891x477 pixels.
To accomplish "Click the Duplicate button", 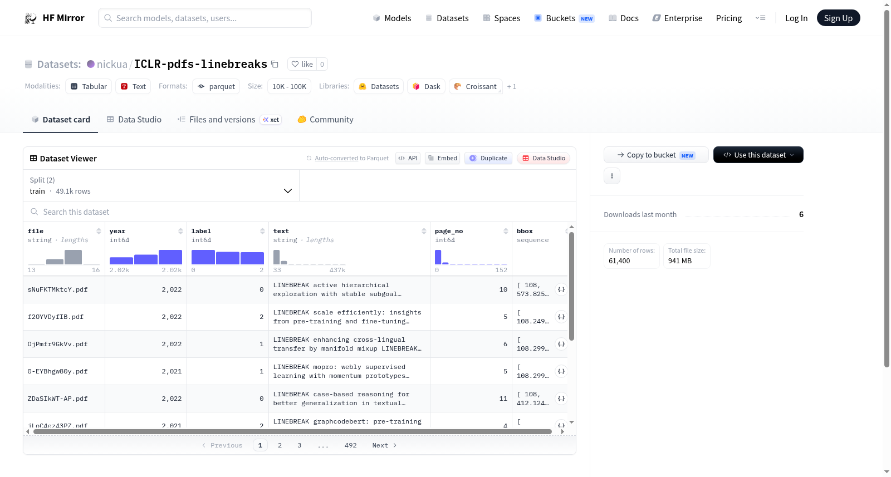I will point(488,158).
